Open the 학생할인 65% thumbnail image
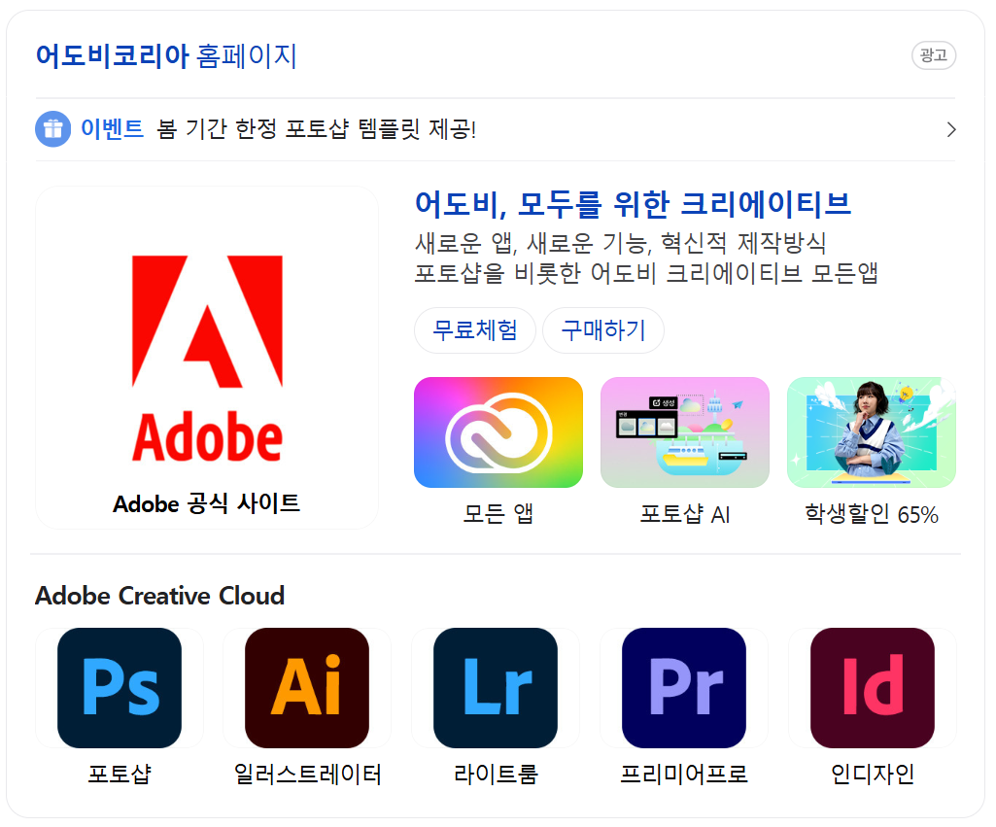Image resolution: width=996 pixels, height=827 pixels. click(x=872, y=432)
